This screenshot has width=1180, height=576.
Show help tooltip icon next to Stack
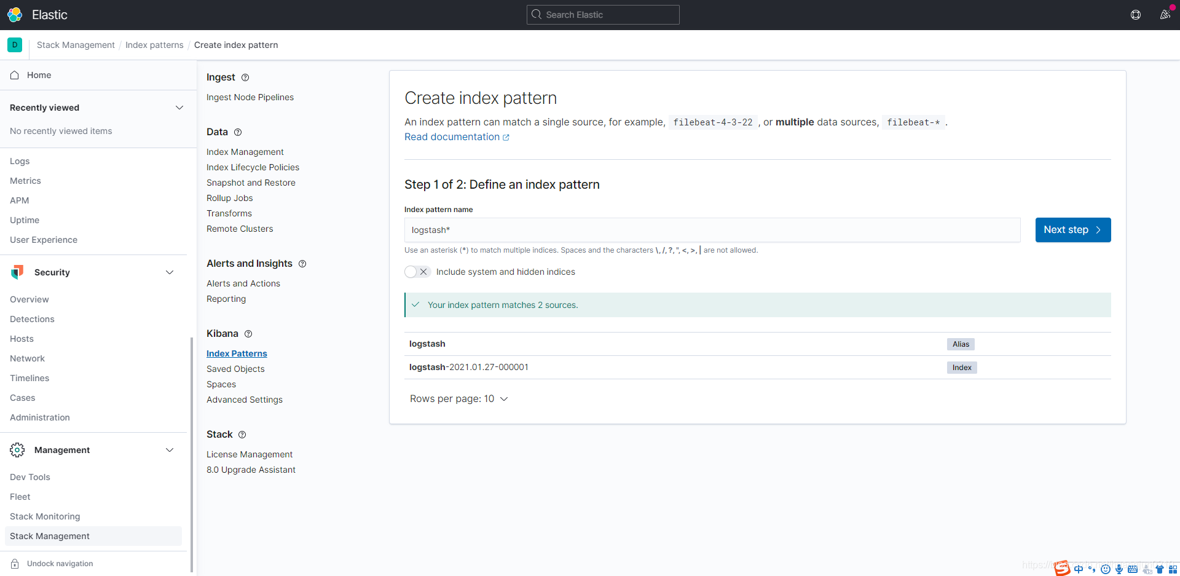(242, 435)
